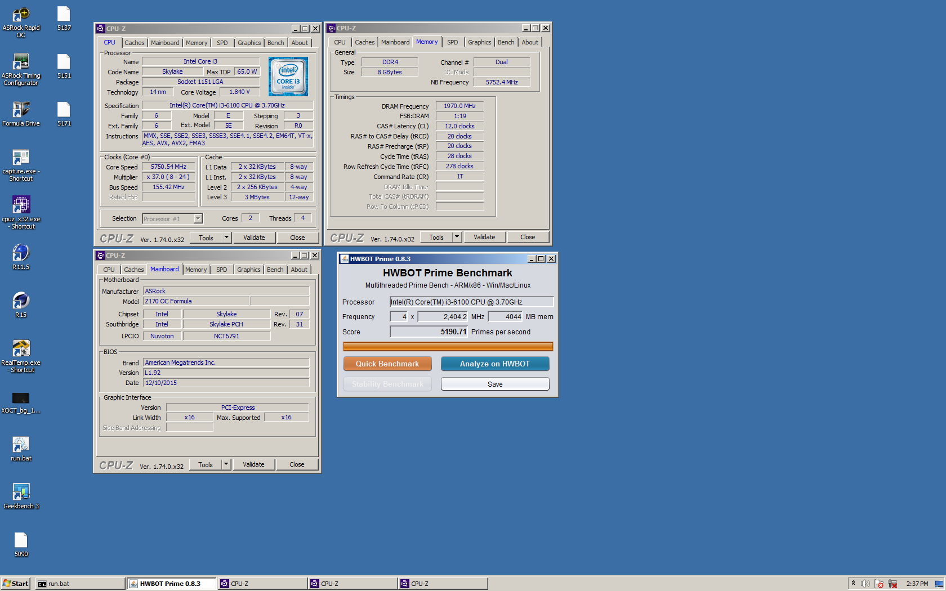Viewport: 946px width, 591px height.
Task: Click the Score field showing 5190.71
Action: click(x=429, y=332)
